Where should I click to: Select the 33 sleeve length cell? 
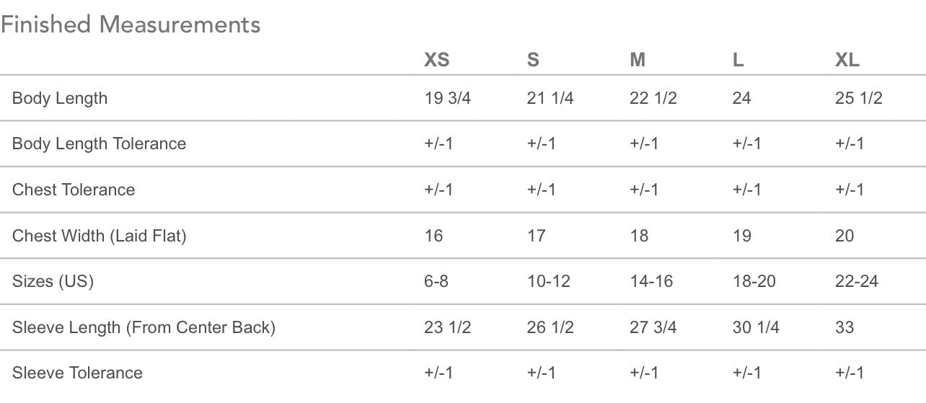click(845, 327)
